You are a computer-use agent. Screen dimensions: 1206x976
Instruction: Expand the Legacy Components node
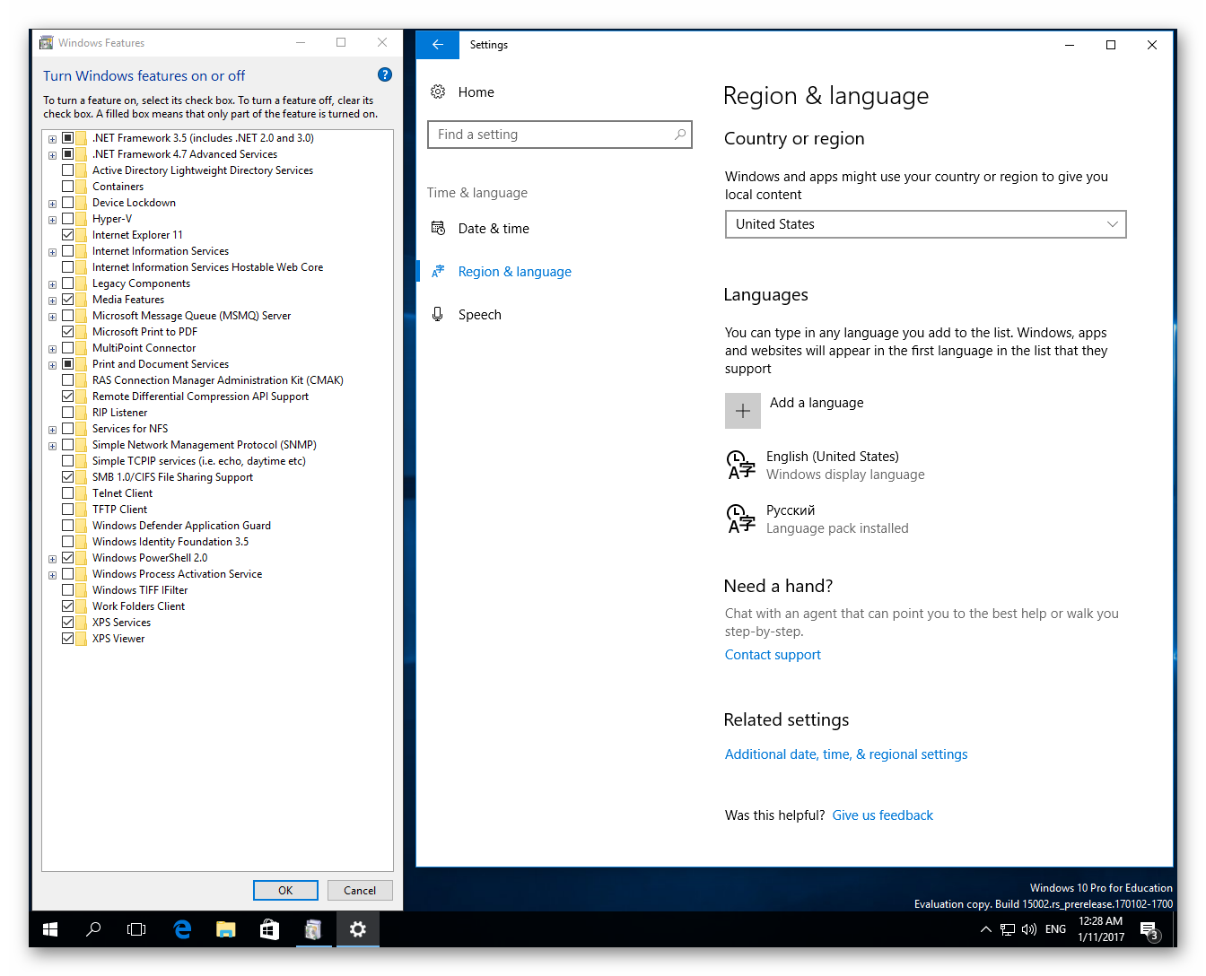click(x=52, y=284)
